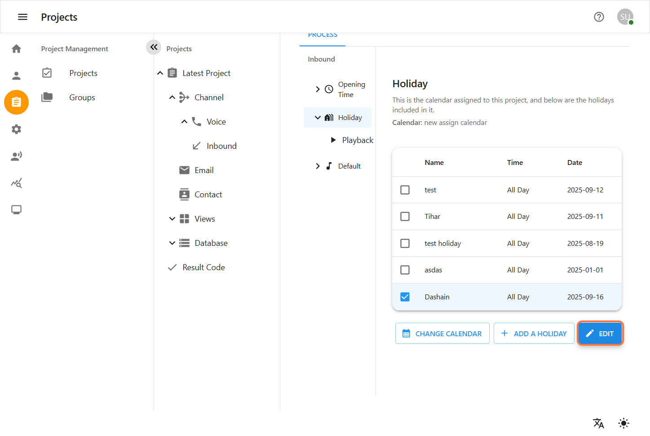The width and height of the screenshot is (650, 436).
Task: Click the Add a Holiday button
Action: [x=534, y=334]
